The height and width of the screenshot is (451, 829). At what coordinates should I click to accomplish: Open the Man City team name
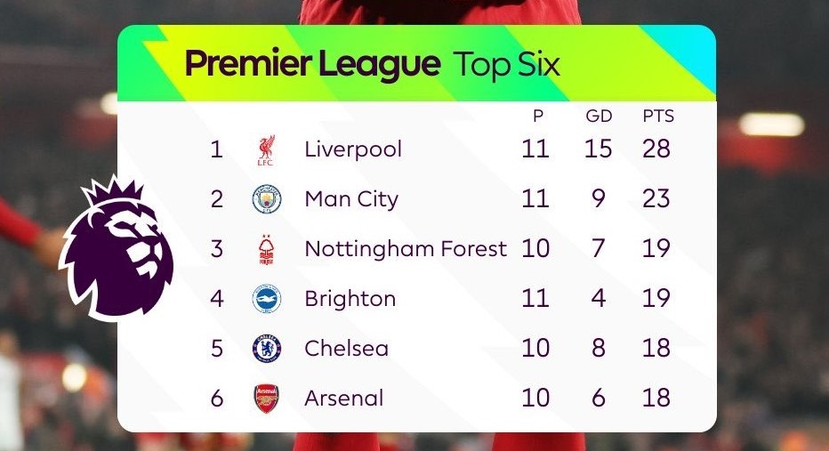coord(351,199)
